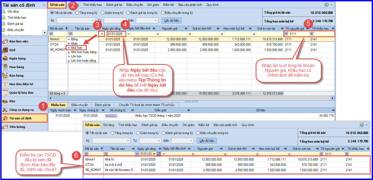Open the Quỹ module icon
This screenshot has height=180, width=373.
[x=5, y=50]
